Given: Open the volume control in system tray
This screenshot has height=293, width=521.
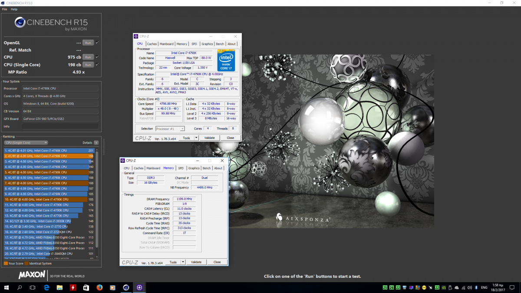Looking at the screenshot, I should (x=469, y=287).
